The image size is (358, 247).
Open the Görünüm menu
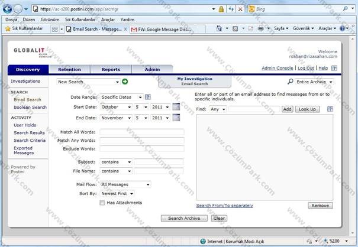[x=50, y=19]
